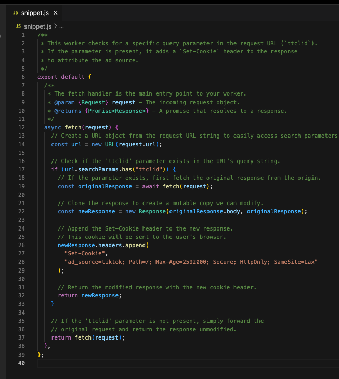The image size is (339, 379).
Task: Click 'async fetch(request) {' code line
Action: tap(81, 127)
